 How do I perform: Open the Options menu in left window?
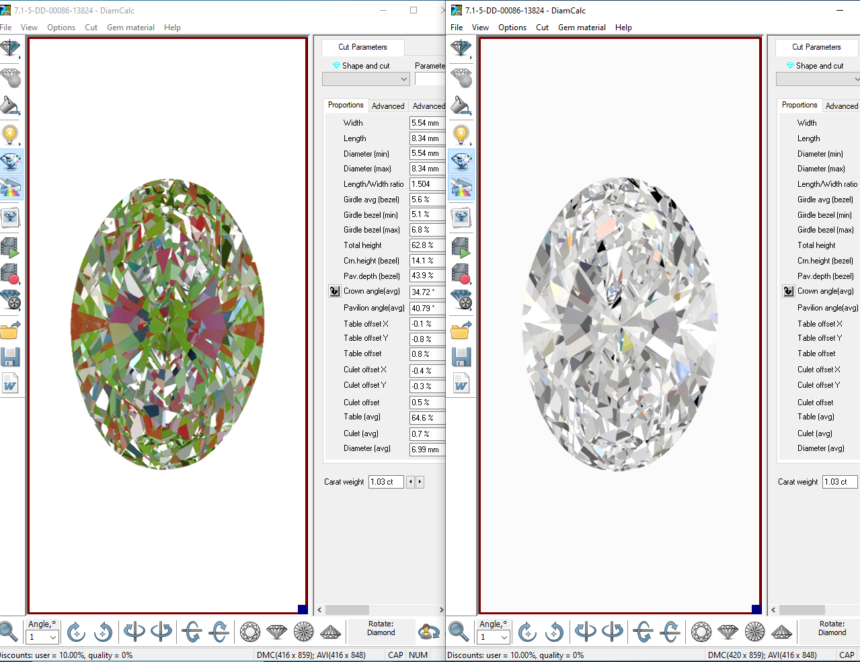pos(61,28)
